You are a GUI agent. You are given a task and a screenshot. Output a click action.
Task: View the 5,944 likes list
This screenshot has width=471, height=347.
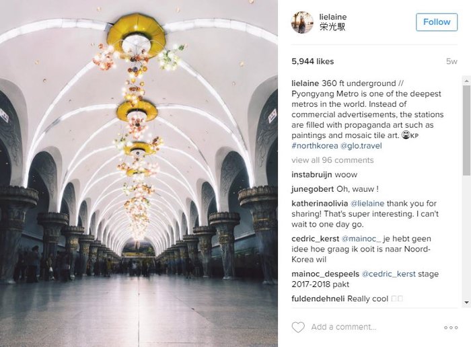(x=313, y=61)
